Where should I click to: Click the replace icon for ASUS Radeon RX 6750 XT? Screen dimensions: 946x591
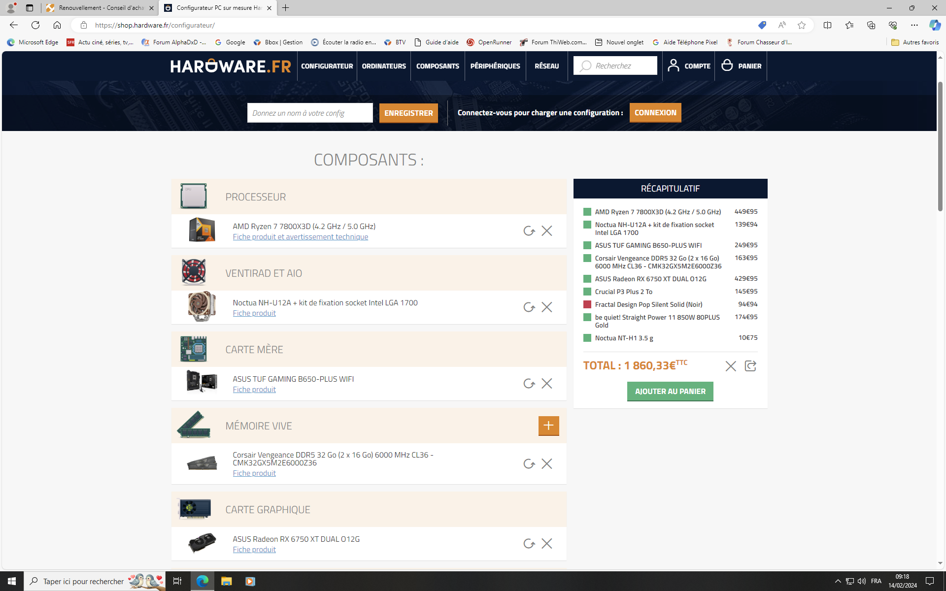click(x=529, y=544)
